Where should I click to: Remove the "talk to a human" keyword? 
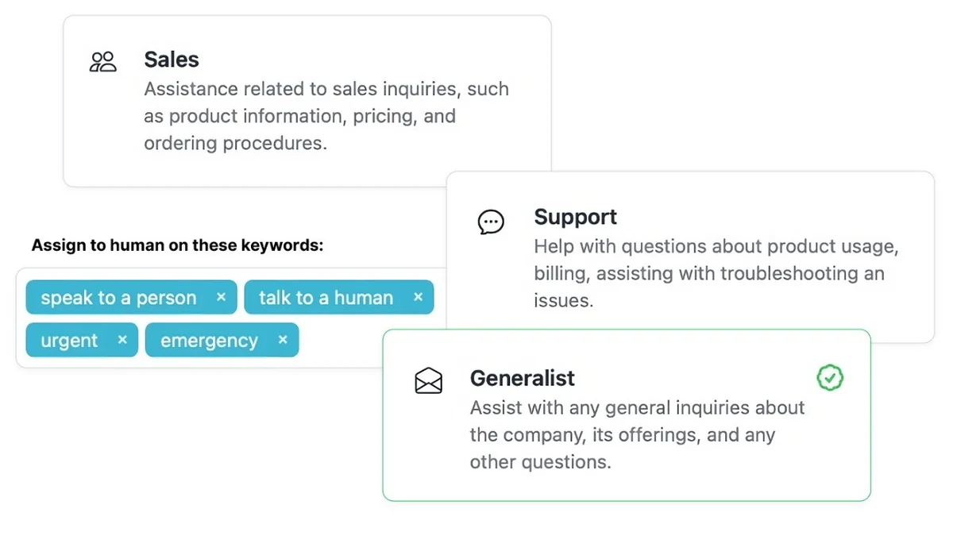418,297
